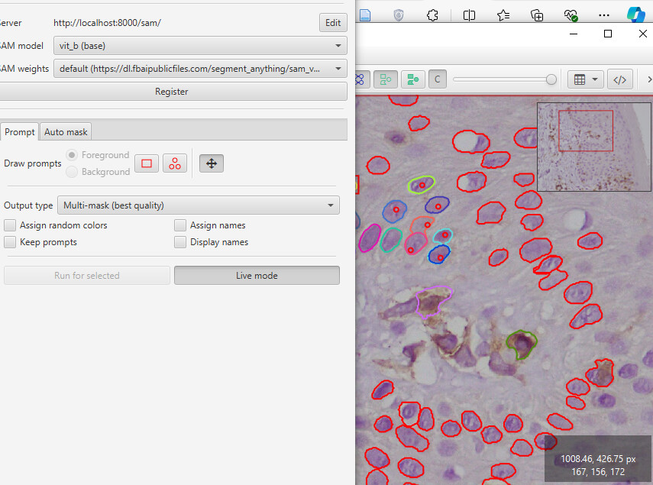Open the Output type dropdown
The width and height of the screenshot is (653, 485).
pyautogui.click(x=199, y=205)
